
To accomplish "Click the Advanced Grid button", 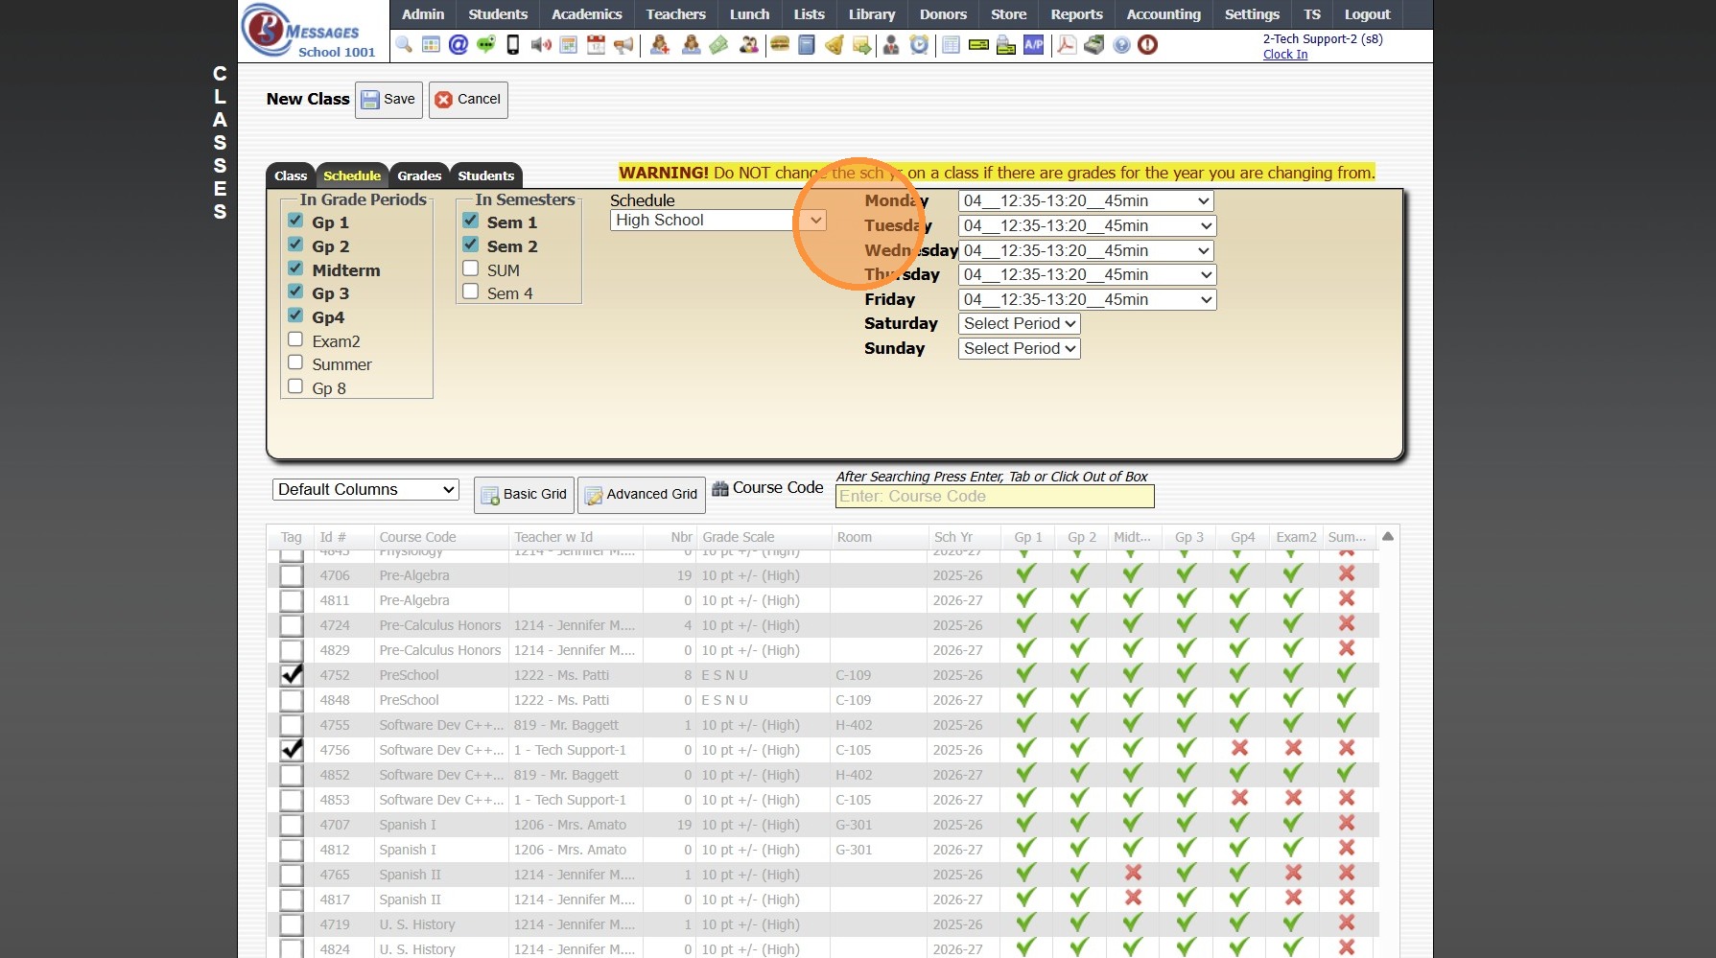I will pos(641,495).
